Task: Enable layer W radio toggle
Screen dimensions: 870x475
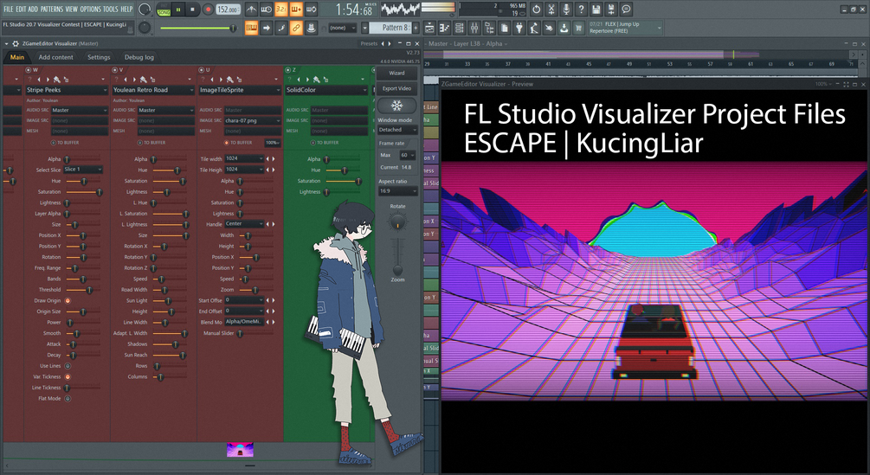Action: [x=28, y=70]
